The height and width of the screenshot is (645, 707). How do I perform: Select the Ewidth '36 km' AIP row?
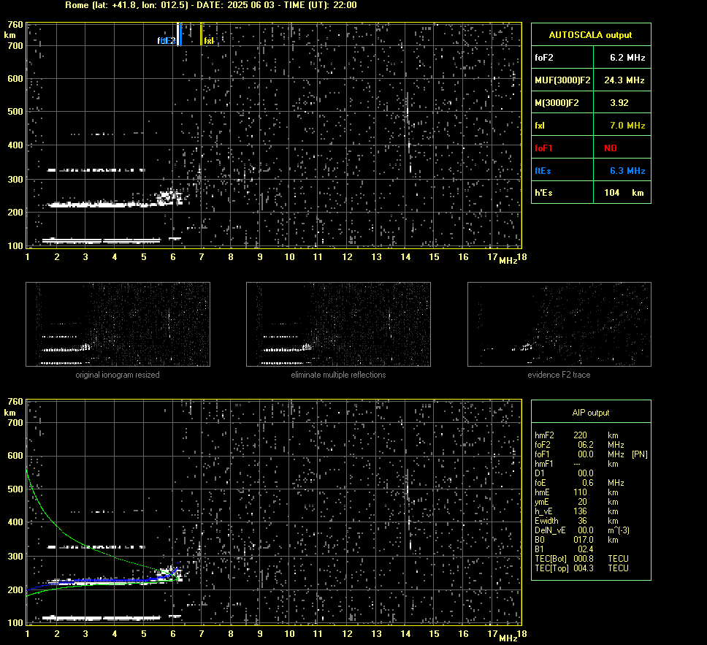click(x=577, y=521)
